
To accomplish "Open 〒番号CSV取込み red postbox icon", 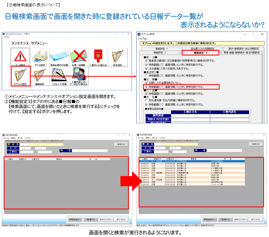I will [x=98, y=57].
